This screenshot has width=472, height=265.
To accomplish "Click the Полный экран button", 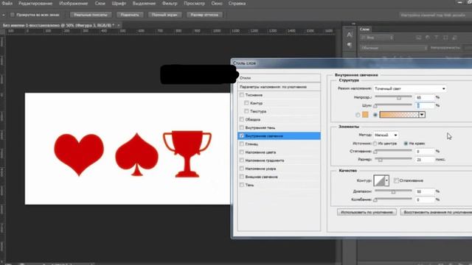I will 164,15.
